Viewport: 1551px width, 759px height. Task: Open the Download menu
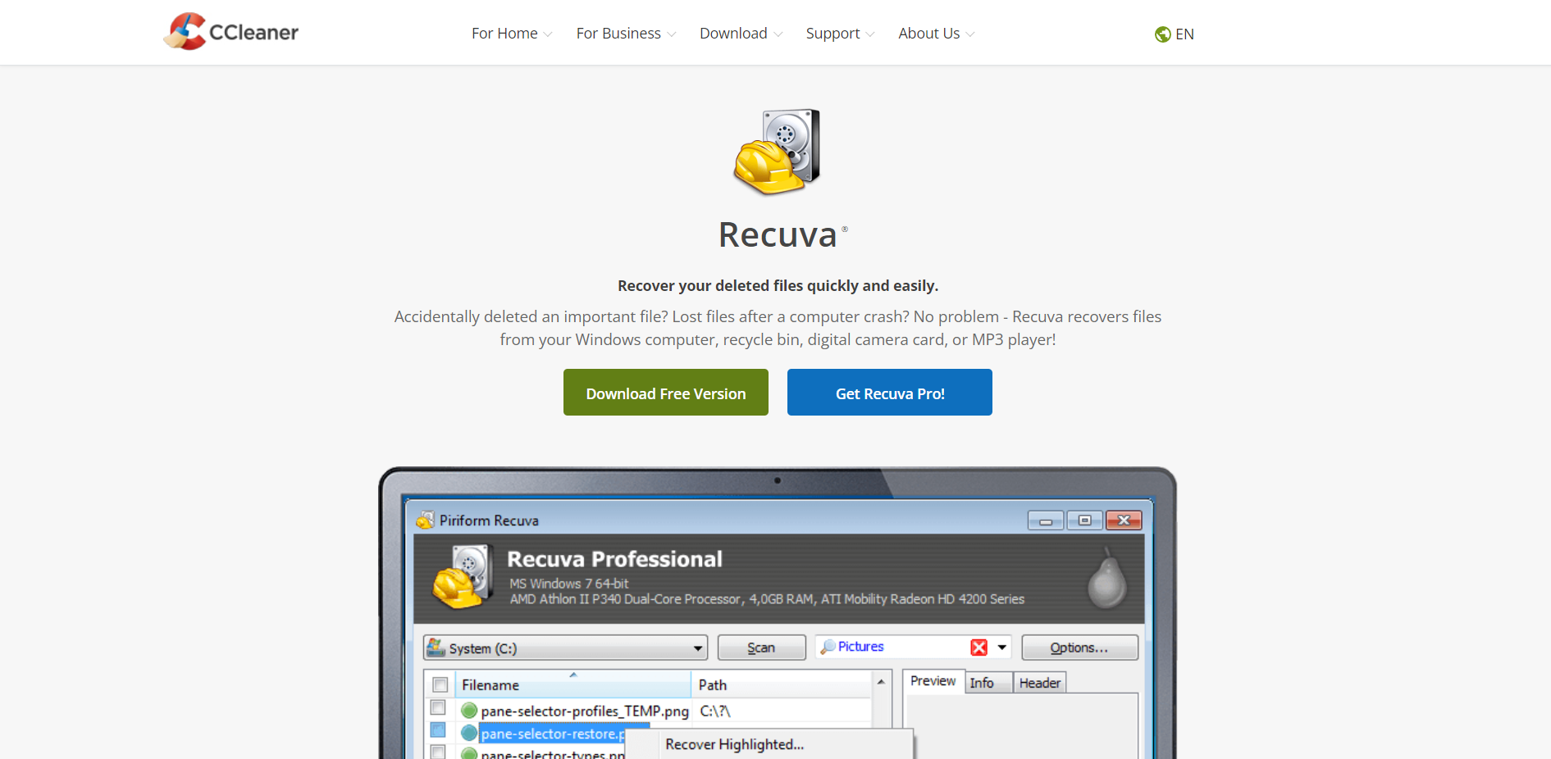click(741, 34)
